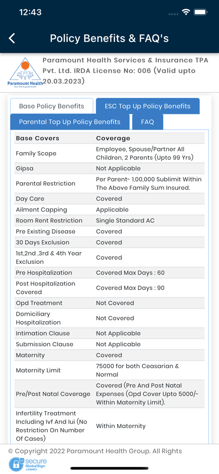Tap the Pre Existing Disease label
The image size is (219, 474).
pos(45,231)
